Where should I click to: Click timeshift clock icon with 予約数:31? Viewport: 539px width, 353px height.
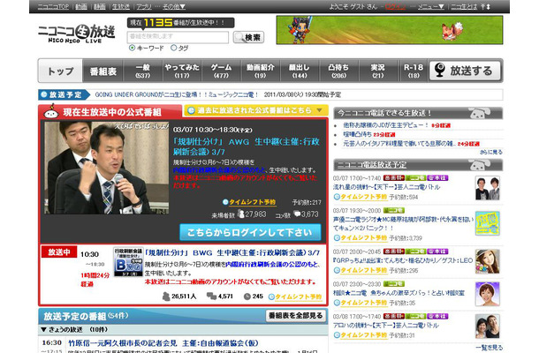[x=337, y=335]
